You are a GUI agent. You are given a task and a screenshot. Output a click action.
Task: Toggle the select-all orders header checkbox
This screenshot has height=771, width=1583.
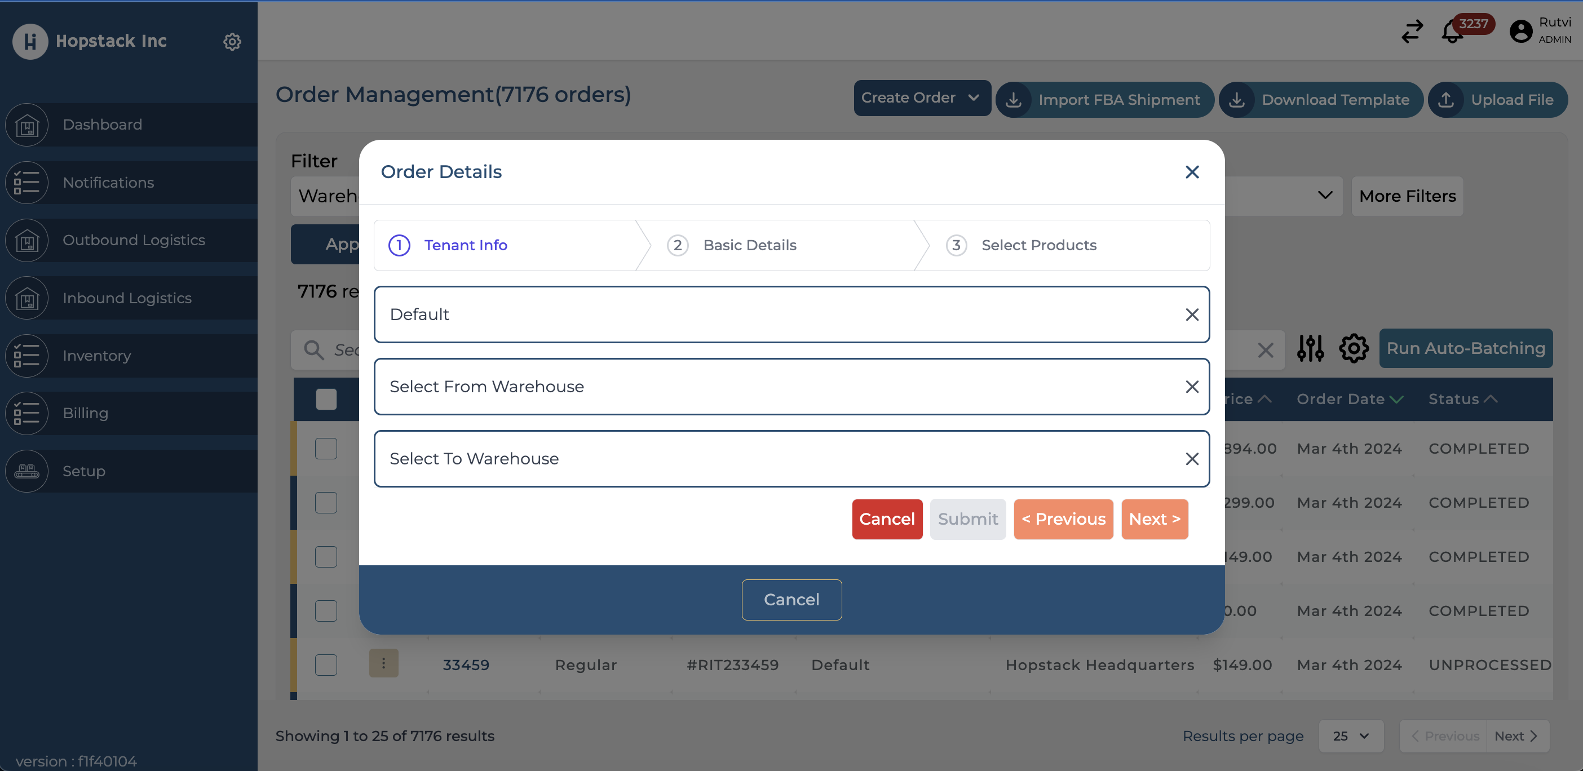(326, 400)
